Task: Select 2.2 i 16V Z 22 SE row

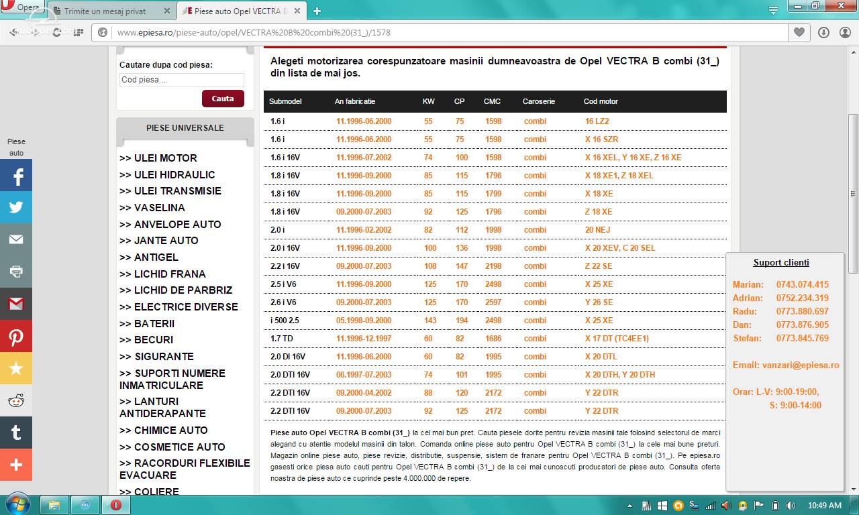Action: (495, 266)
